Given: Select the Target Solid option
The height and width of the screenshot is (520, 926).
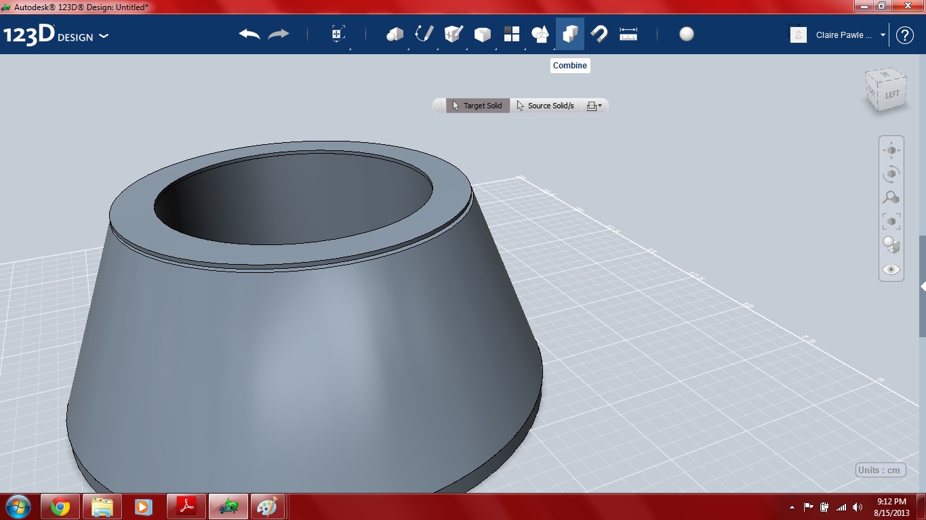Looking at the screenshot, I should coord(478,106).
